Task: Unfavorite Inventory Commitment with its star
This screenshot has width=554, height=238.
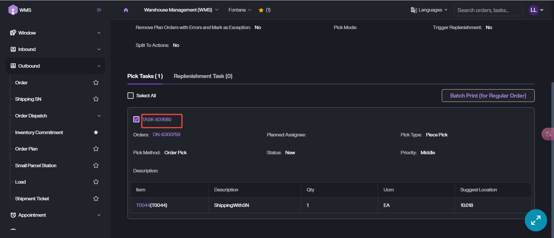Action: pyautogui.click(x=96, y=132)
